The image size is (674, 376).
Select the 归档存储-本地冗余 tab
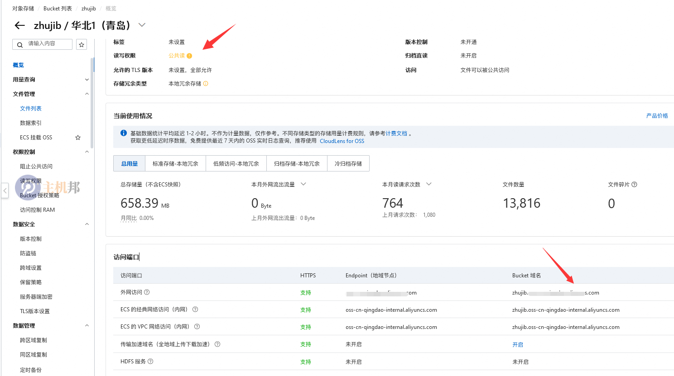coord(297,163)
